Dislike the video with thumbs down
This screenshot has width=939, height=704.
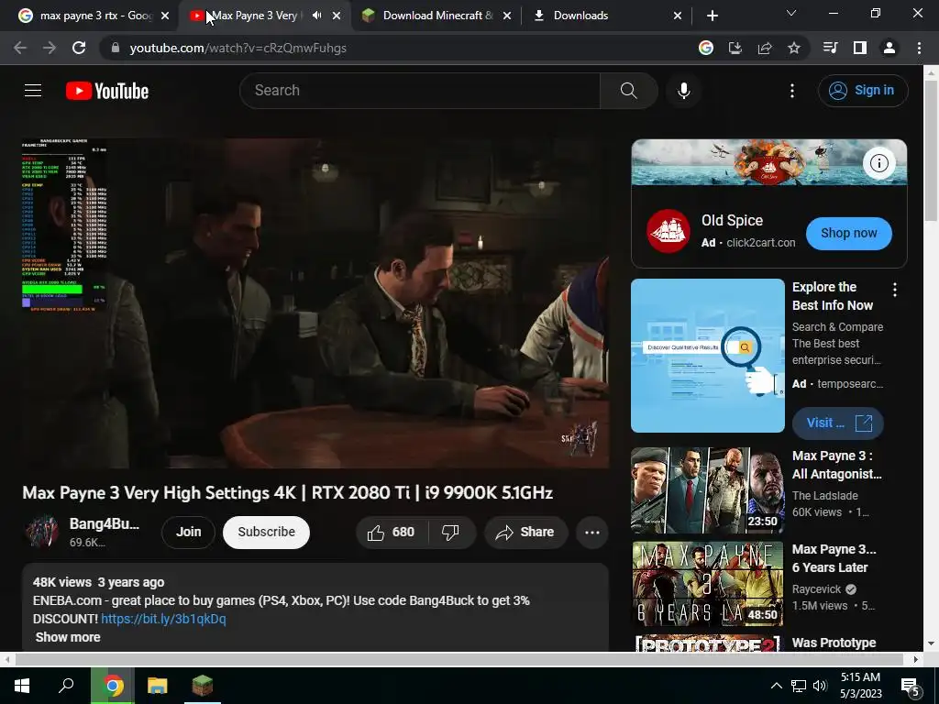point(450,532)
